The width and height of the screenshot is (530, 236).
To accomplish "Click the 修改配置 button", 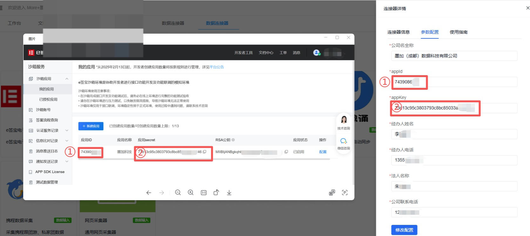I will coord(404,230).
